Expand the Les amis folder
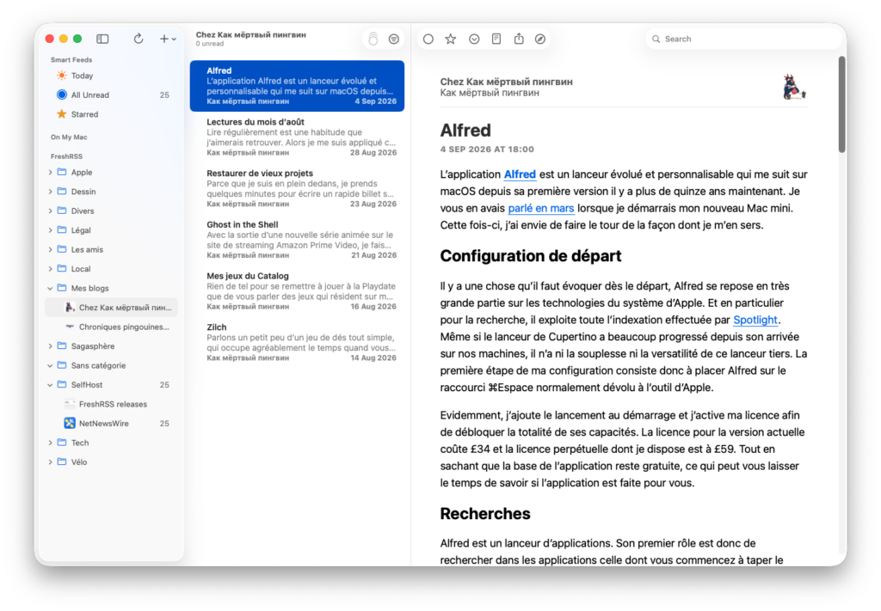 [x=50, y=250]
